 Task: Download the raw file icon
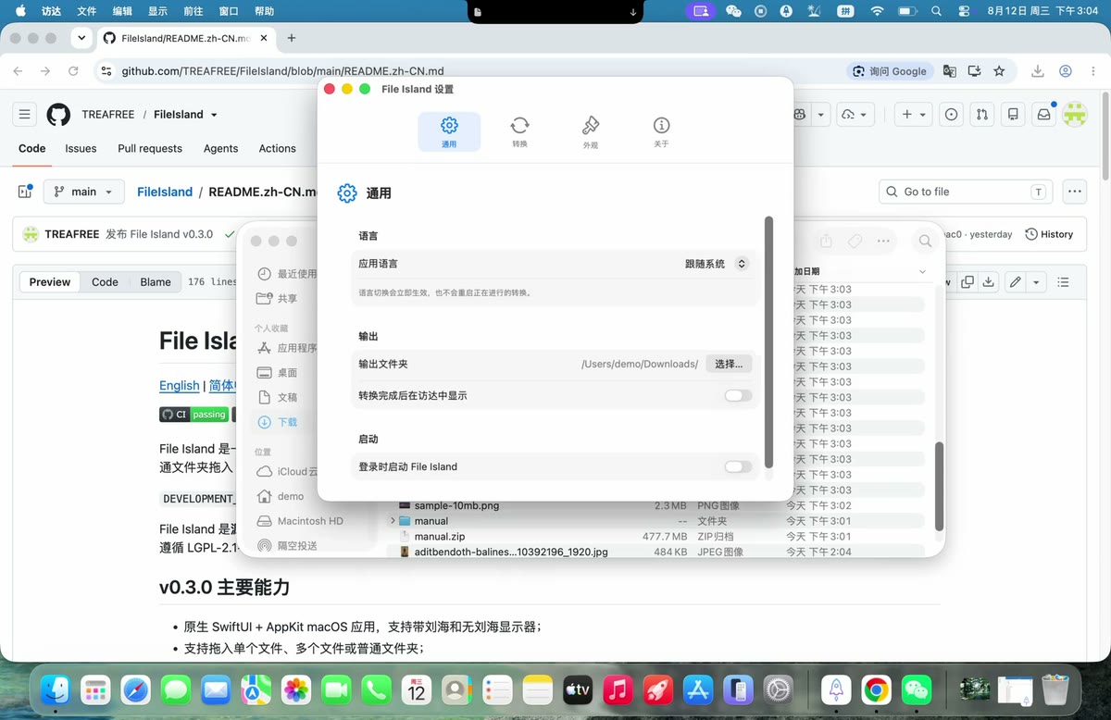(989, 281)
